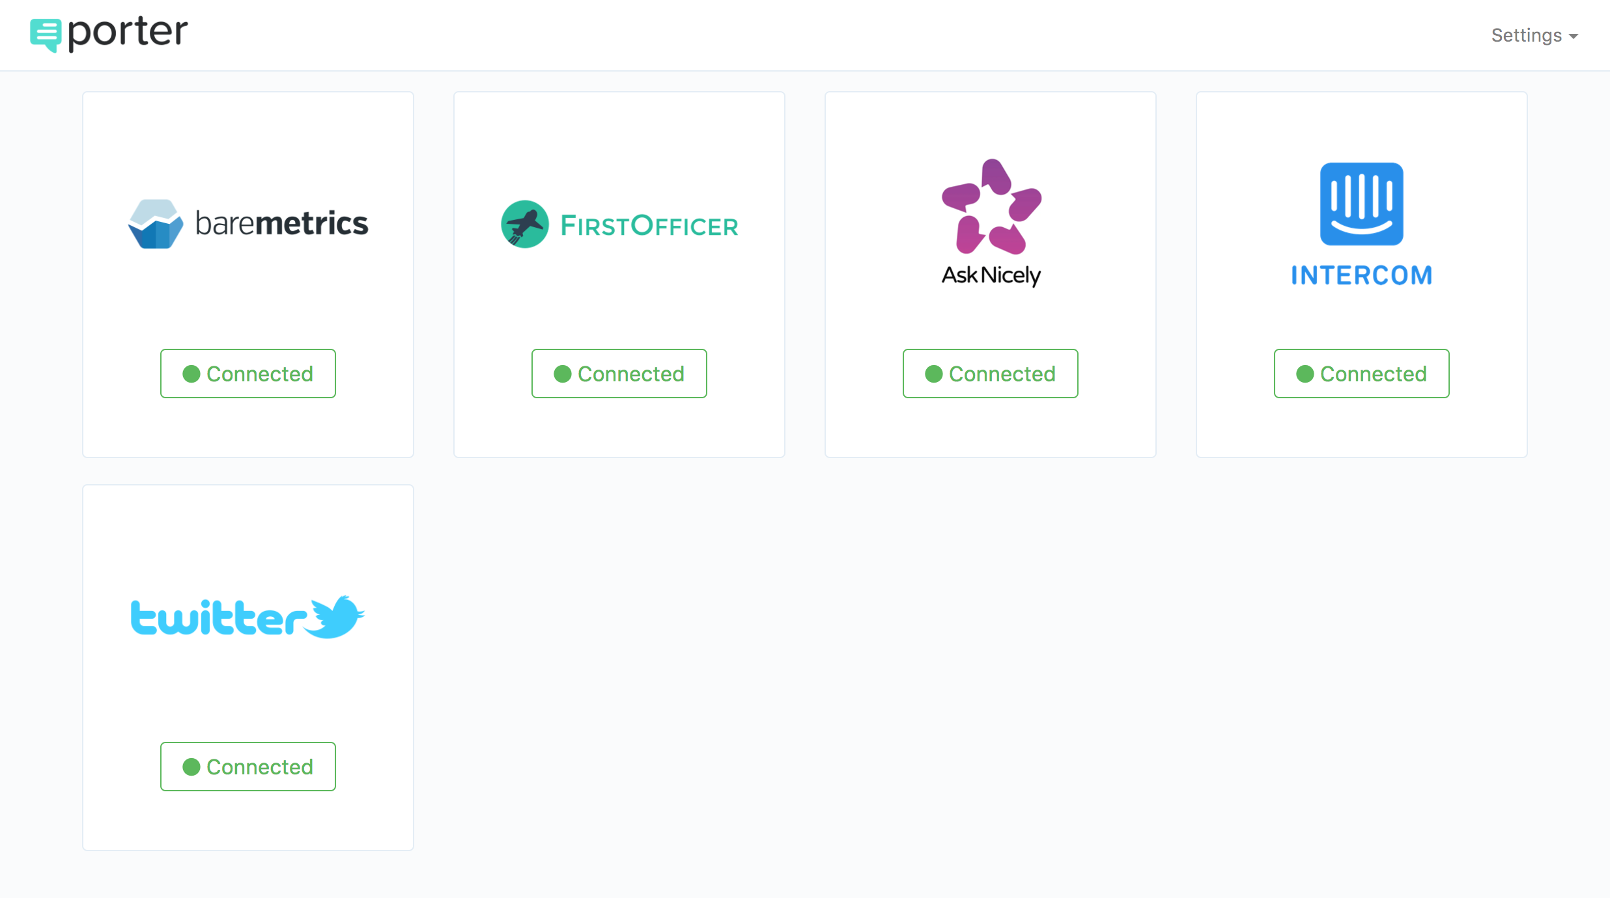Click the Twitter bird icon
Screen dimensions: 1610x898
(x=336, y=616)
